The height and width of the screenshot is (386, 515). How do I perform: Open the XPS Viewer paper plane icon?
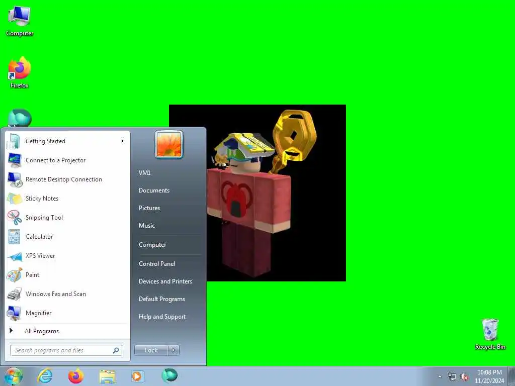pyautogui.click(x=15, y=256)
